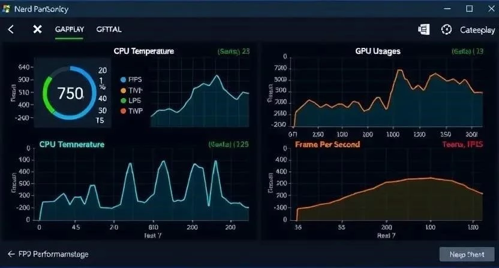Screen dimensions: 499x268
Task: Click the orange TIVP legend color dot
Action: point(123,90)
